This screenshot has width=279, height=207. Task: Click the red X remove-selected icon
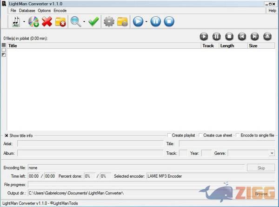(x=47, y=21)
